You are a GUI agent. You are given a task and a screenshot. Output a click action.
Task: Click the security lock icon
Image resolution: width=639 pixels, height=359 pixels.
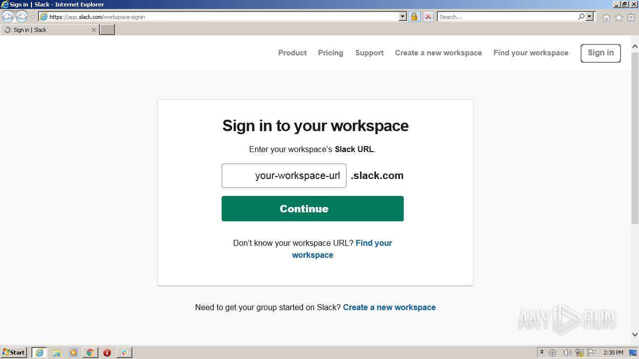pyautogui.click(x=414, y=16)
